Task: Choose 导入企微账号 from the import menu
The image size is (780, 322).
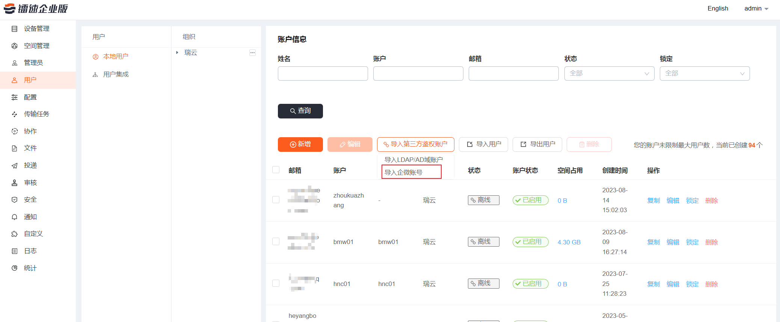Action: coord(404,172)
